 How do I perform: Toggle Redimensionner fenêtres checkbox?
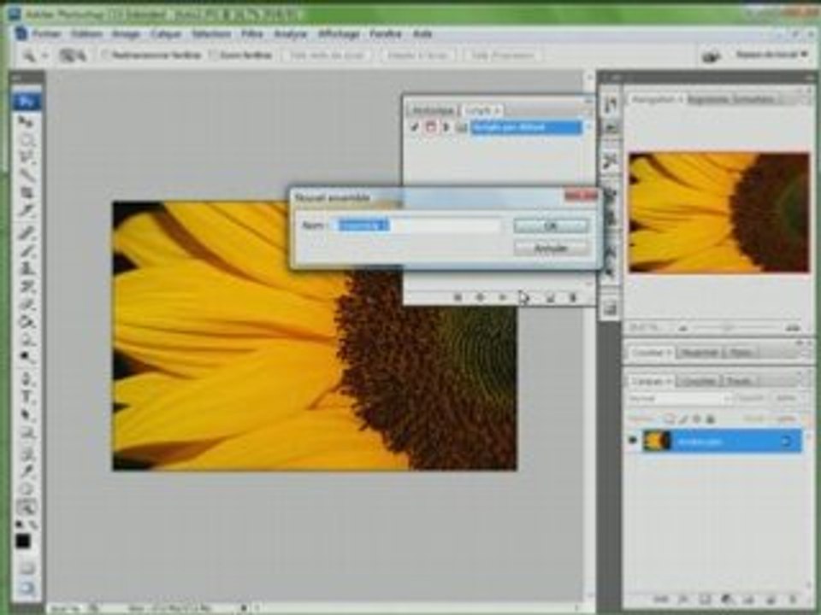click(x=105, y=55)
